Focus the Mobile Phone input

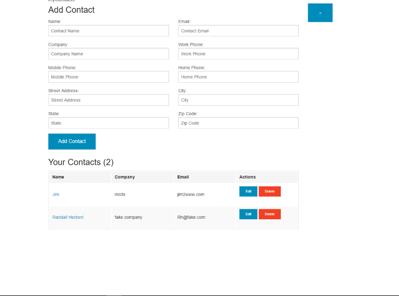[108, 77]
